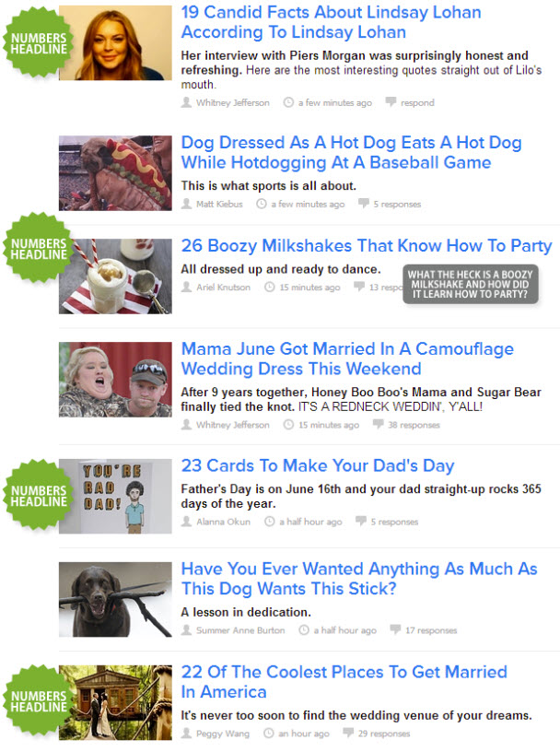Open the Dog Wants This Stick headline
Viewport: 560px width, 752px height.
359,579
